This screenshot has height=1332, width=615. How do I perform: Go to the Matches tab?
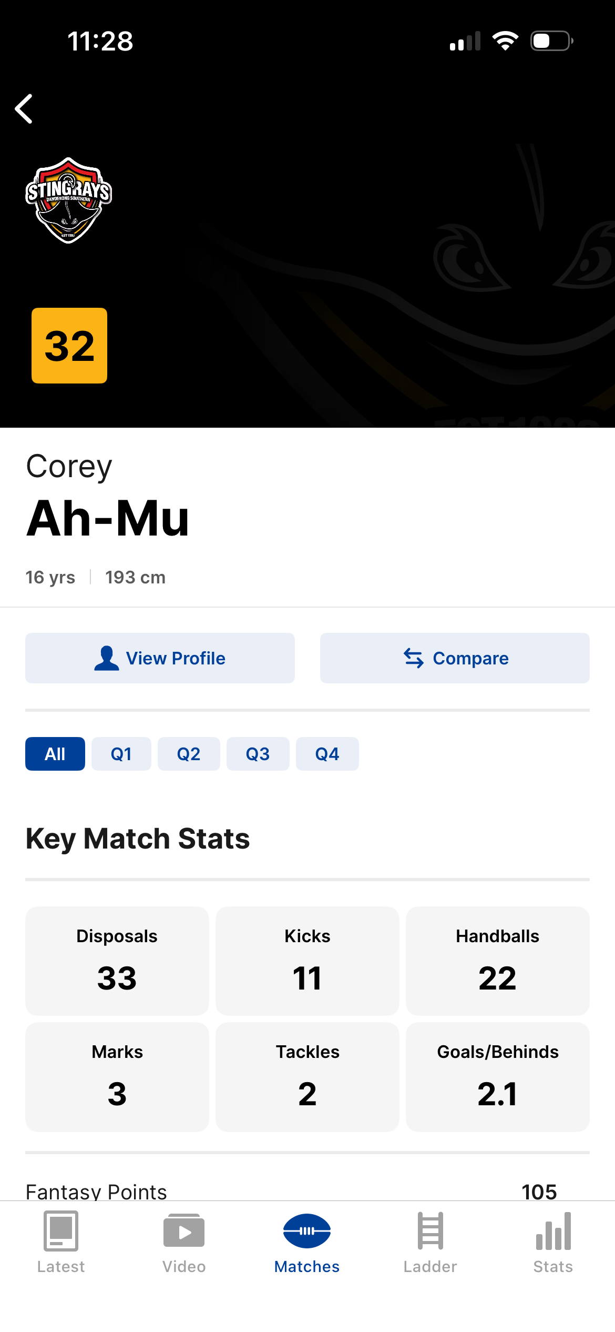307,1242
